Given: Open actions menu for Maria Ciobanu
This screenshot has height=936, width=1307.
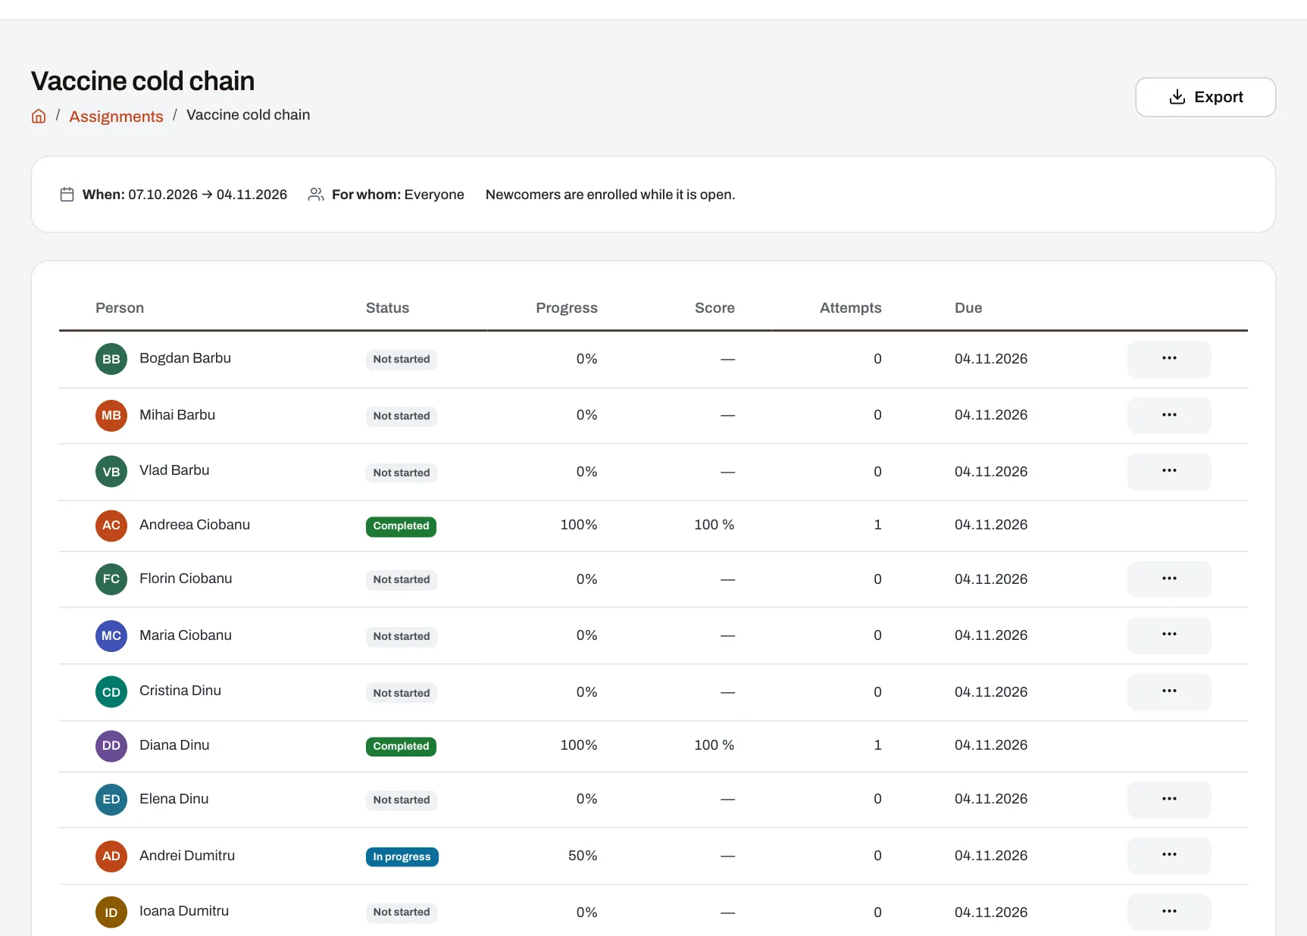Looking at the screenshot, I should (1168, 635).
